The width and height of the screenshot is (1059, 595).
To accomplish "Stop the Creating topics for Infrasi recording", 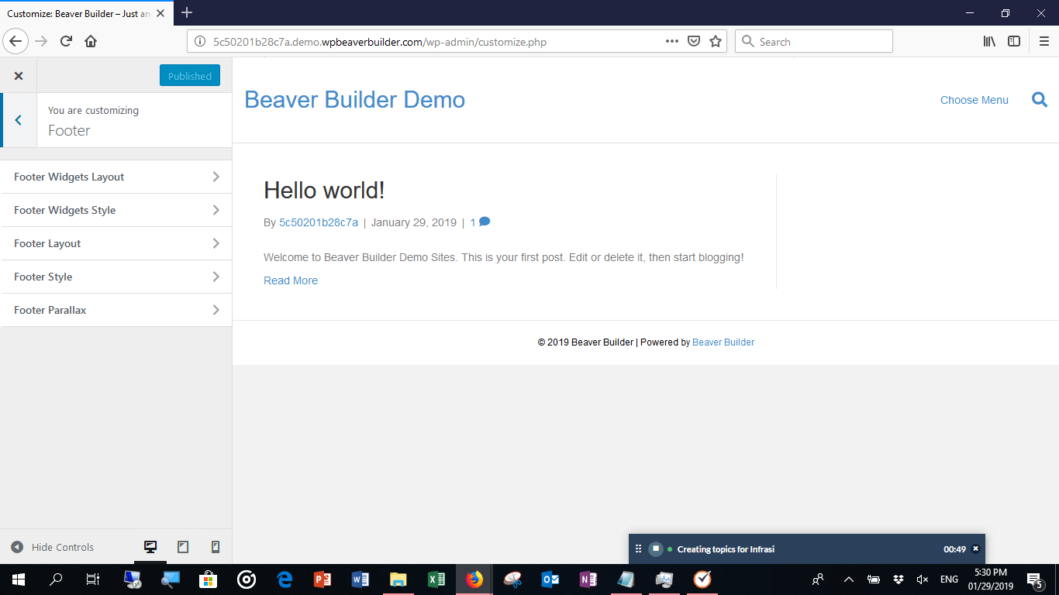I will pos(656,549).
